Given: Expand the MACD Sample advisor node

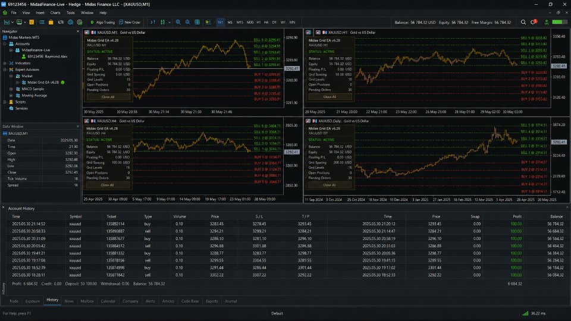Looking at the screenshot, I should coord(11,89).
